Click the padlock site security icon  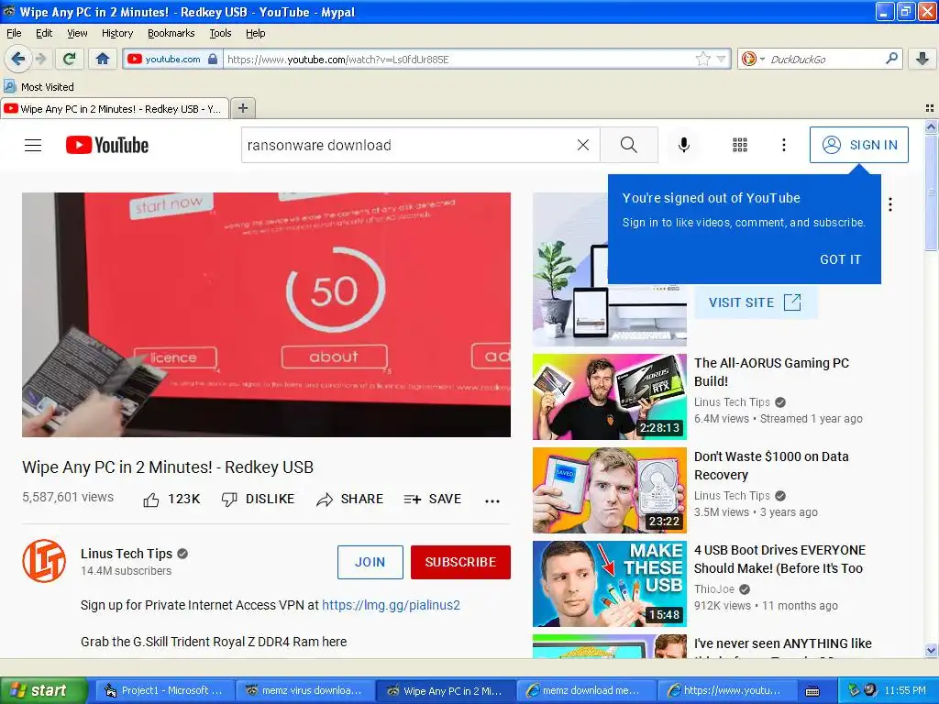213,59
